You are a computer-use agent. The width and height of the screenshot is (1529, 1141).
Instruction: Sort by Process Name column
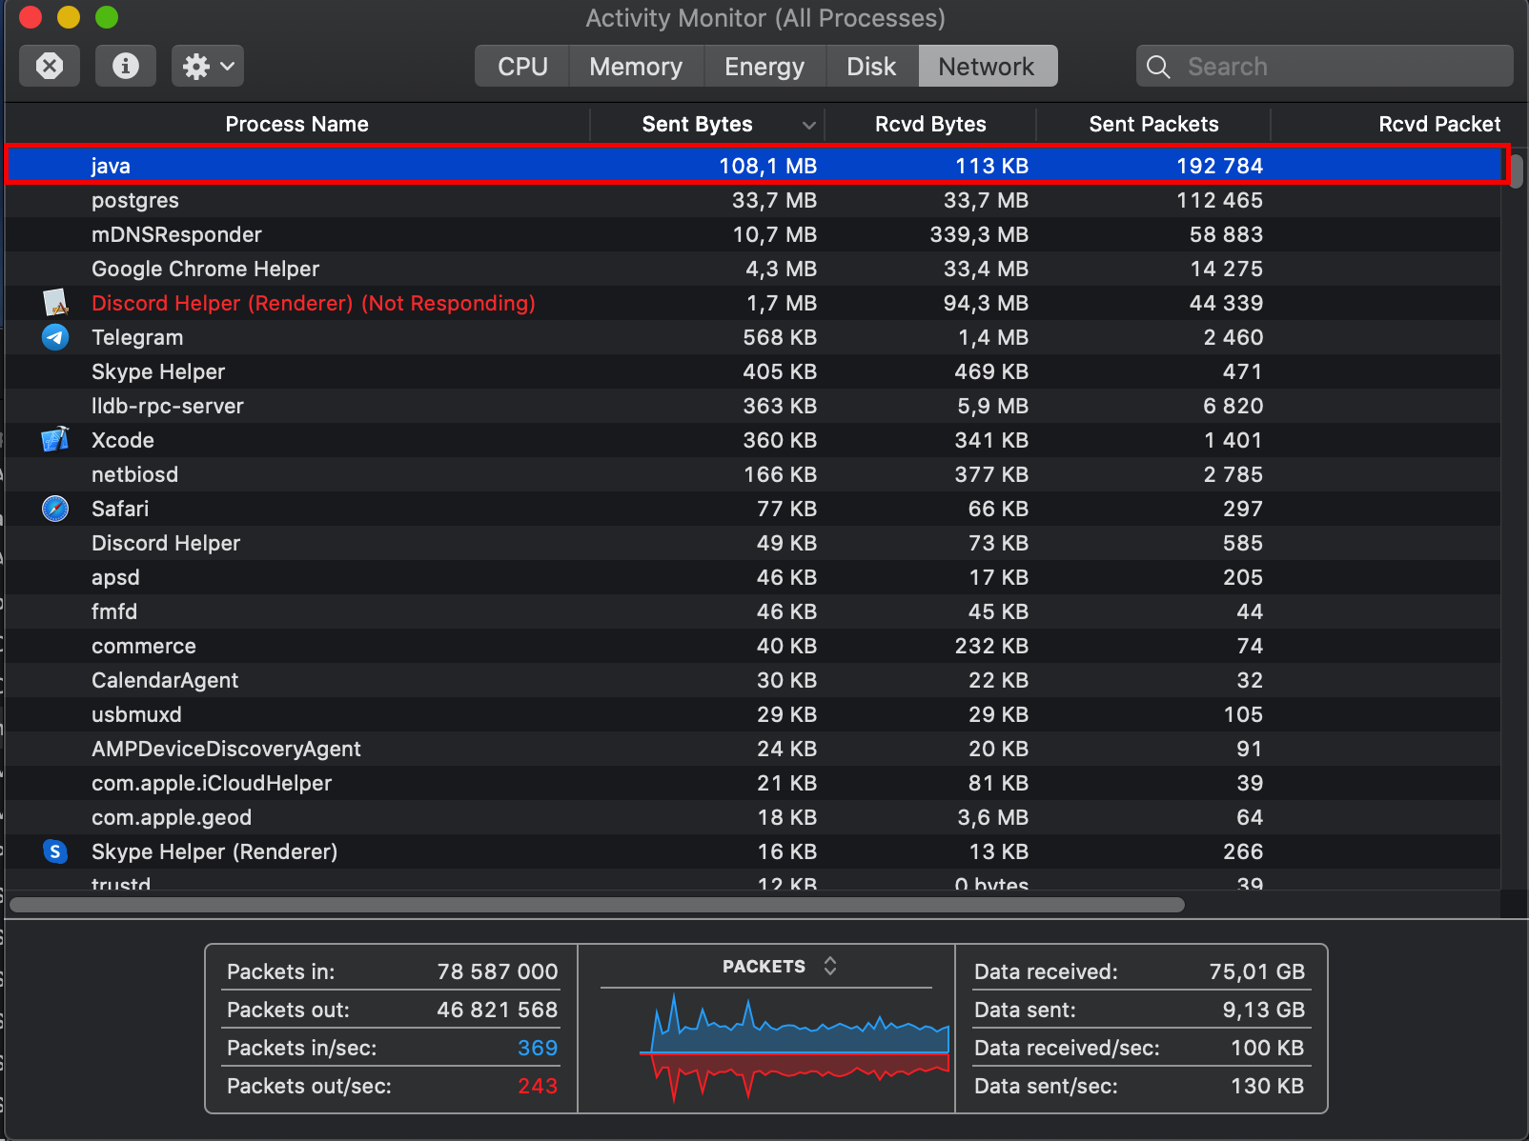click(296, 124)
